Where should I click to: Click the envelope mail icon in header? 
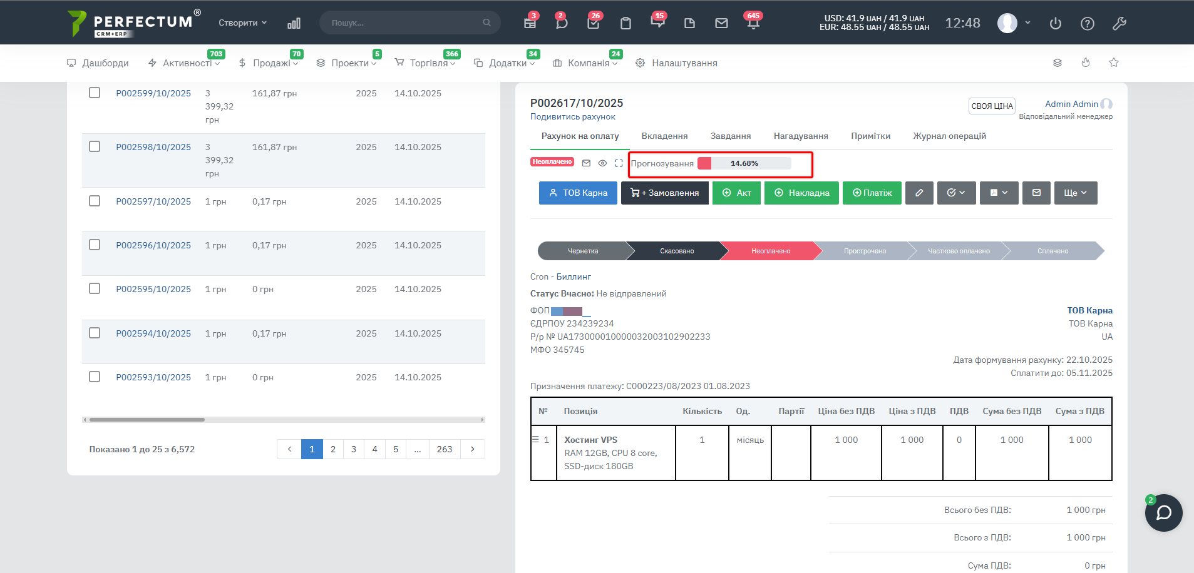[721, 23]
